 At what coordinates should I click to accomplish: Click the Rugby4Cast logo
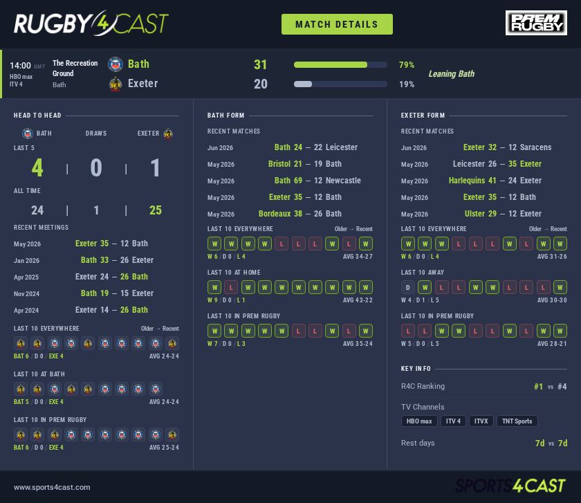click(91, 23)
